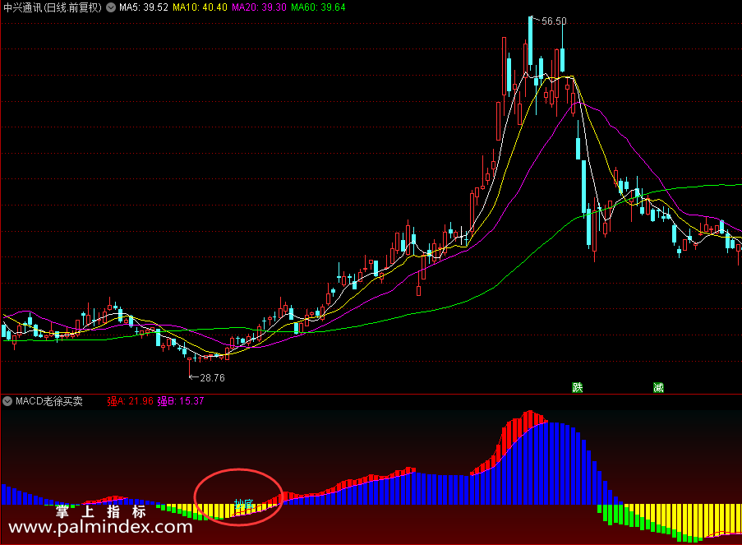The width and height of the screenshot is (742, 545).
Task: Open the MACD老徐买卖 indicator panel dropdown
Action: 7,401
